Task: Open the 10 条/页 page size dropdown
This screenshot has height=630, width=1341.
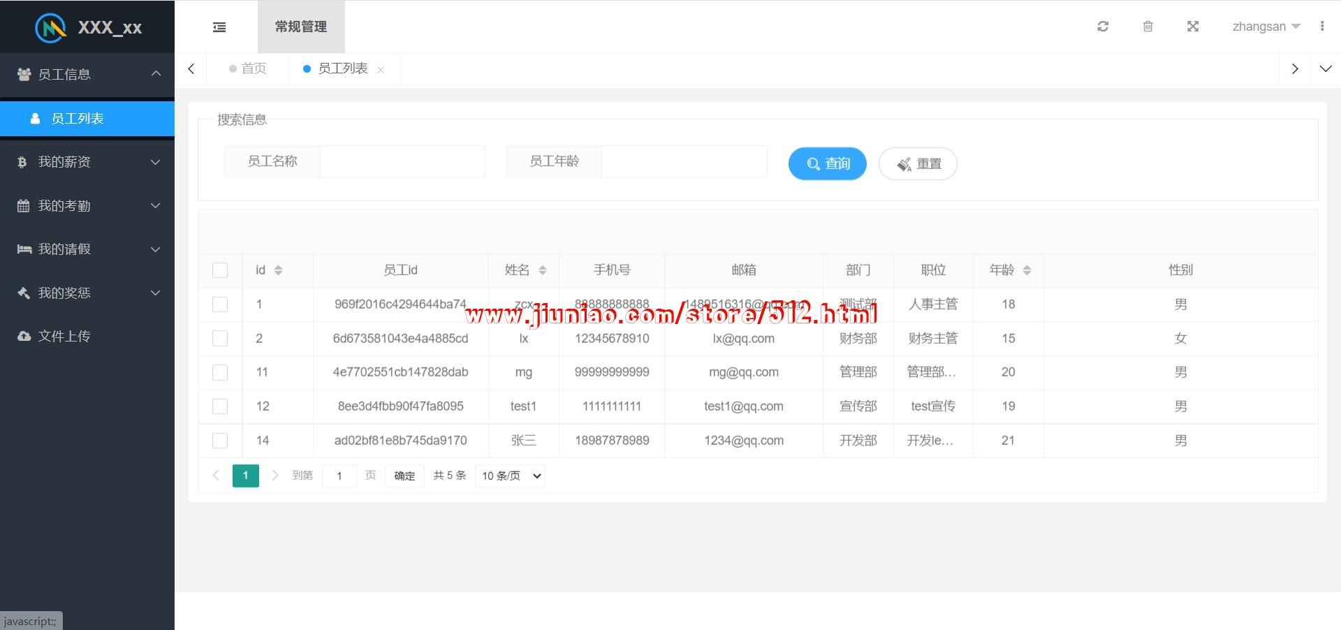Action: [510, 476]
